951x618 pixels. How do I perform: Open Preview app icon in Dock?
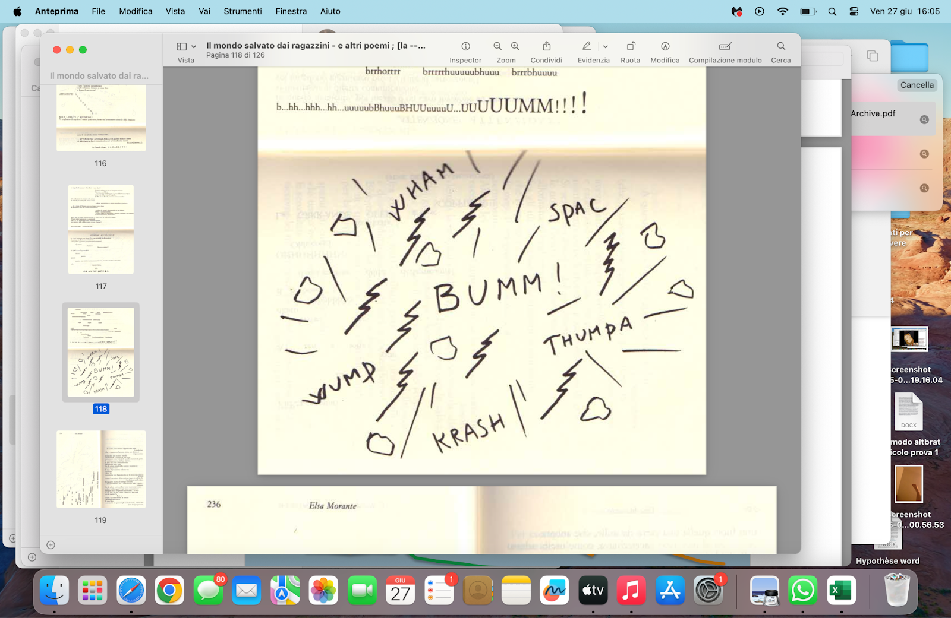coord(764,591)
